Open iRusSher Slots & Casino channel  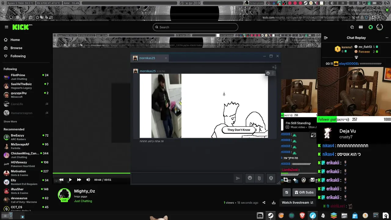click(26, 191)
